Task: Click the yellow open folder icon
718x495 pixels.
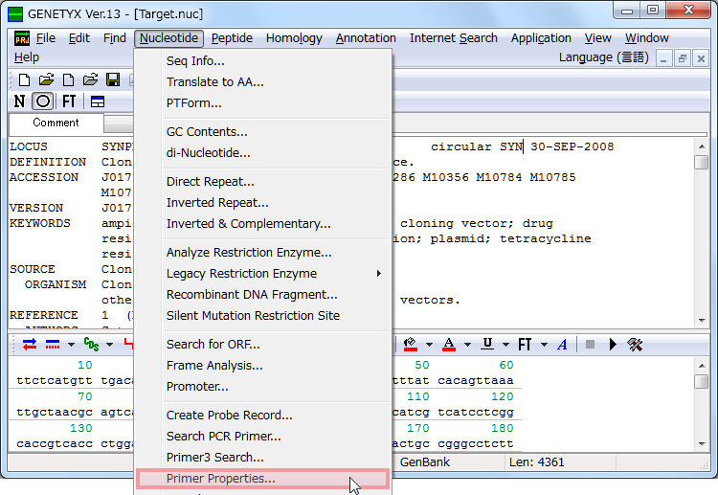Action: pos(46,80)
